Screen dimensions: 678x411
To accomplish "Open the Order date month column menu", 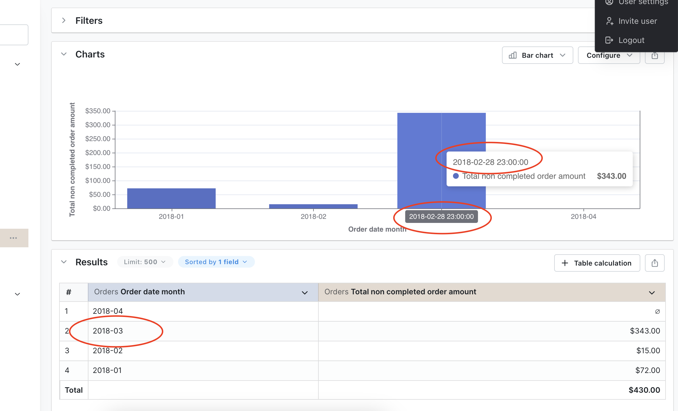I will pos(304,292).
